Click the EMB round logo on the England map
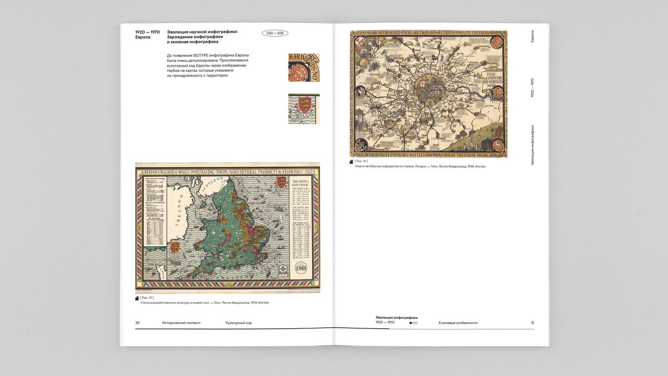Viewport: 668px width, 376px height. coord(301,268)
